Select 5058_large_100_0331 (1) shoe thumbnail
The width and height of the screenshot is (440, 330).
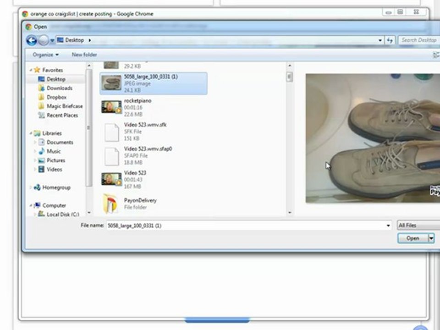(x=111, y=83)
